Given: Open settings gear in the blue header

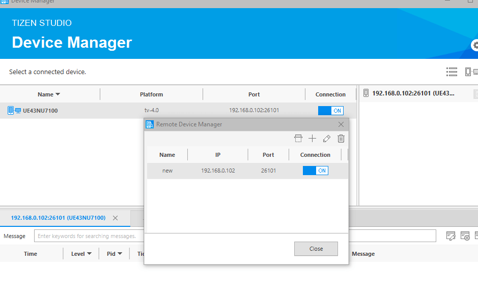Looking at the screenshot, I should point(475,46).
